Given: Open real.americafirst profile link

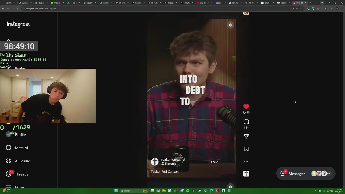Looking at the screenshot, I should click(173, 160).
